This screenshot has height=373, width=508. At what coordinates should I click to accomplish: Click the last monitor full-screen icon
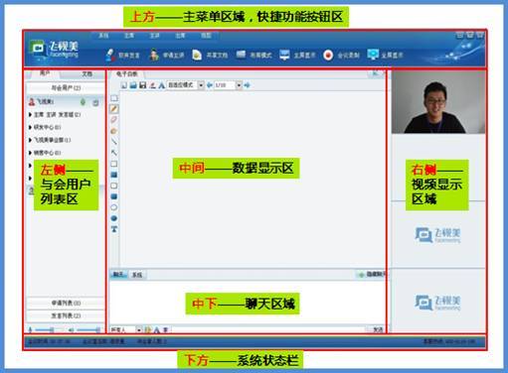click(x=373, y=55)
